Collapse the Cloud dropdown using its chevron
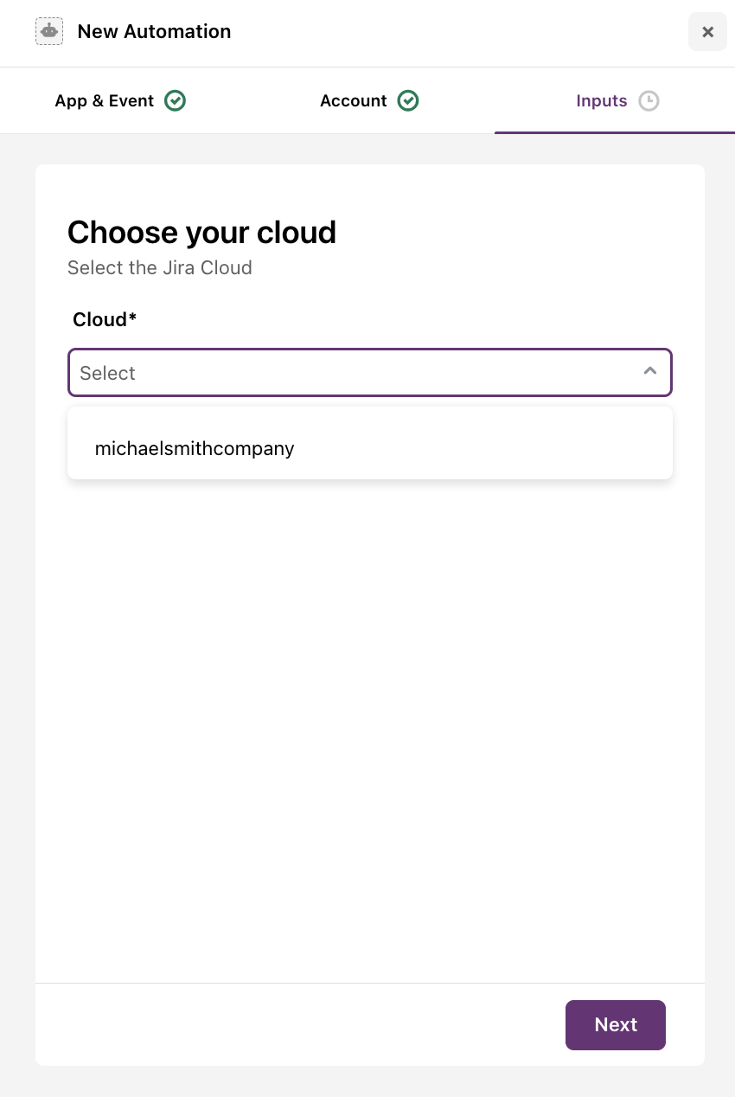The height and width of the screenshot is (1097, 735). coord(650,372)
